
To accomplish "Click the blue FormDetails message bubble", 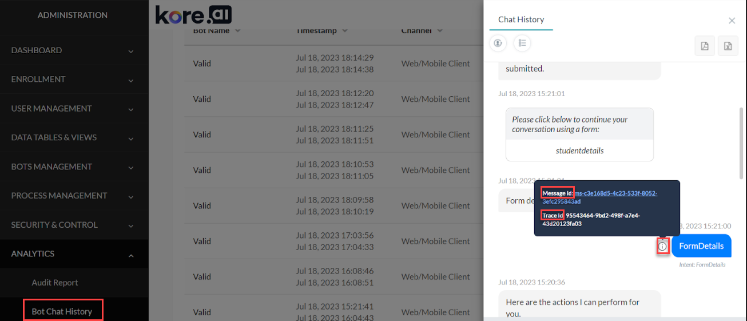I will (701, 246).
